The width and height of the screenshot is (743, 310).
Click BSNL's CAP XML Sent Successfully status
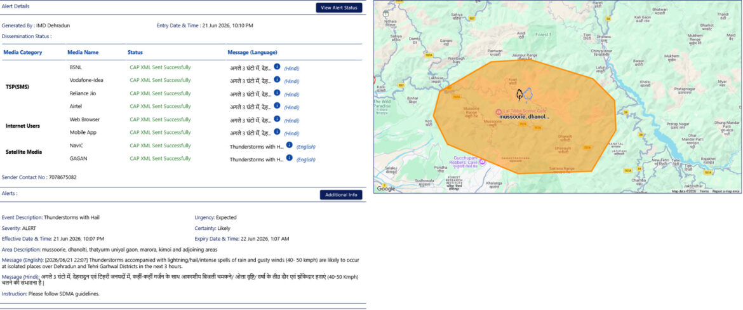[160, 67]
